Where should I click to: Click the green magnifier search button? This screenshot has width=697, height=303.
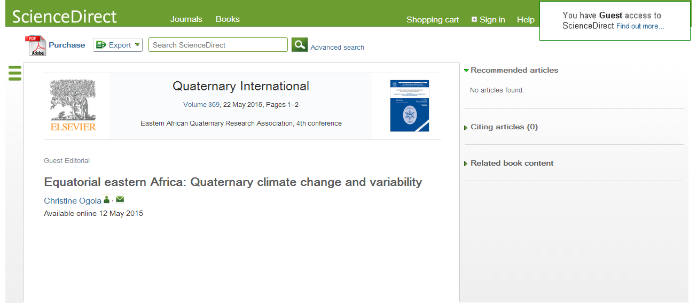click(x=300, y=45)
